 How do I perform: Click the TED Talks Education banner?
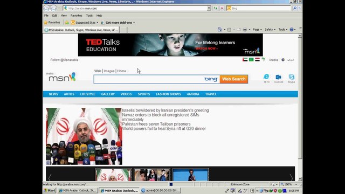coord(170,45)
